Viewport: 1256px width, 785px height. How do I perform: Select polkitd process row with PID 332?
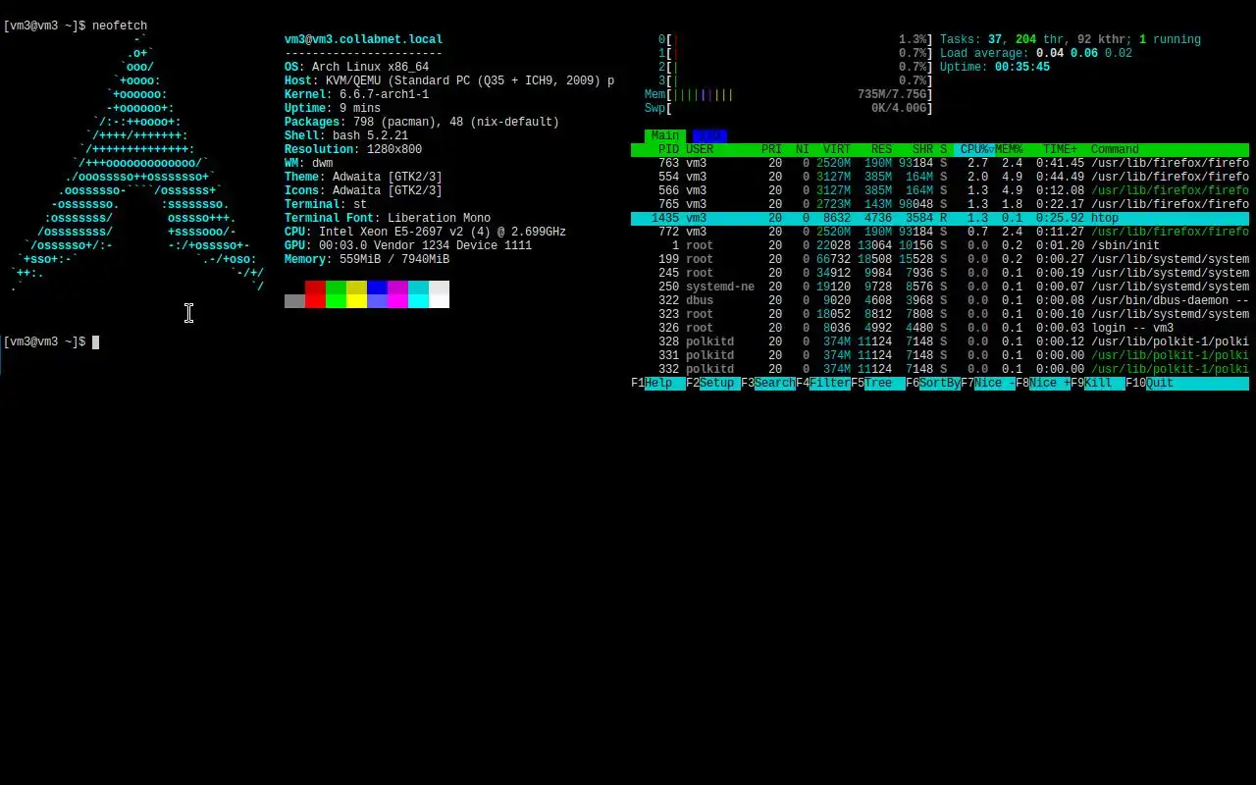(940, 369)
